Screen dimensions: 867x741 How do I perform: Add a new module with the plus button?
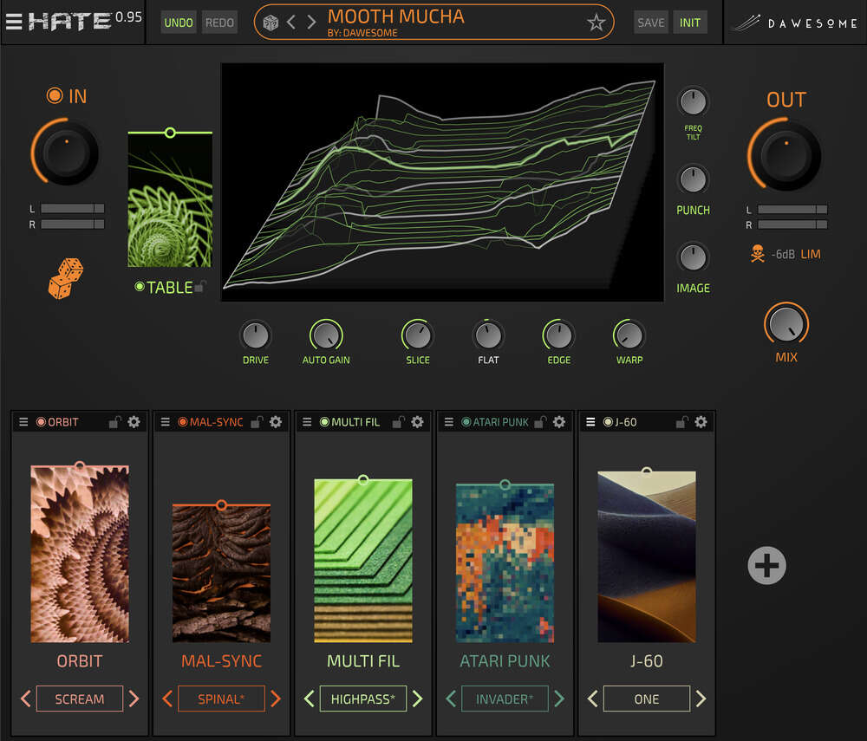pyautogui.click(x=766, y=565)
